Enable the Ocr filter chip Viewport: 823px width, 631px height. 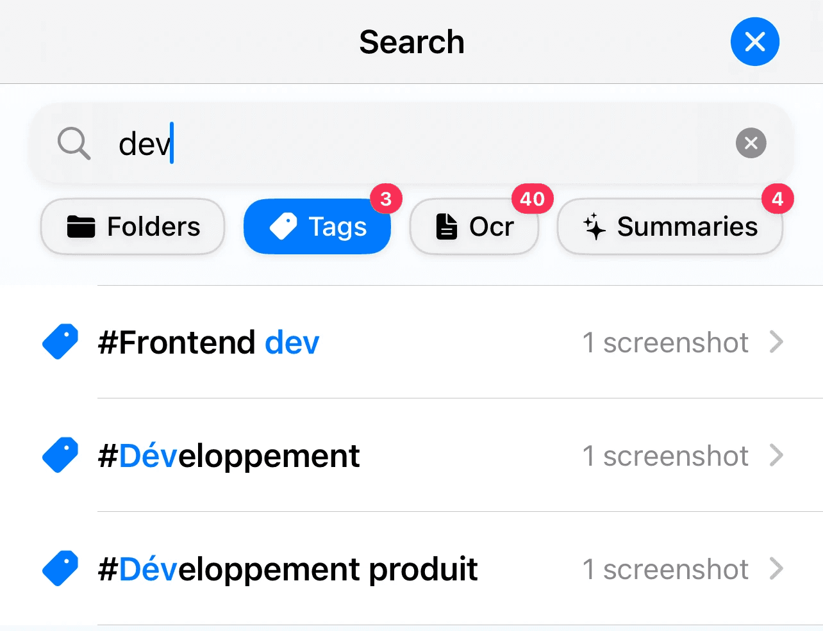(474, 226)
